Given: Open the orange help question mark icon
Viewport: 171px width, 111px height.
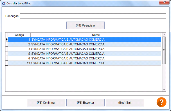Looking at the screenshot, I should [x=161, y=102].
